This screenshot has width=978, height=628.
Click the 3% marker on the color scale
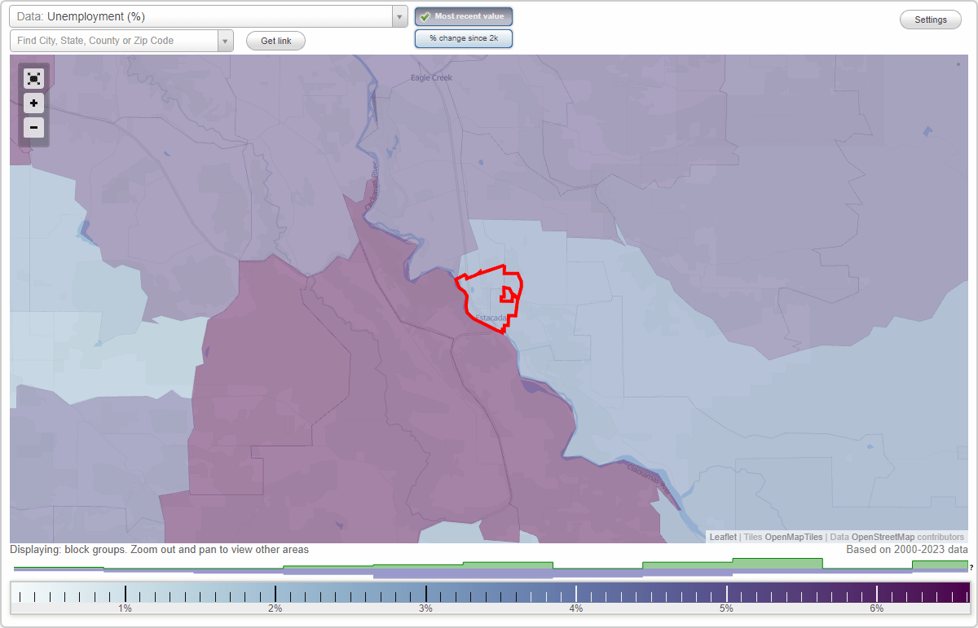click(425, 595)
